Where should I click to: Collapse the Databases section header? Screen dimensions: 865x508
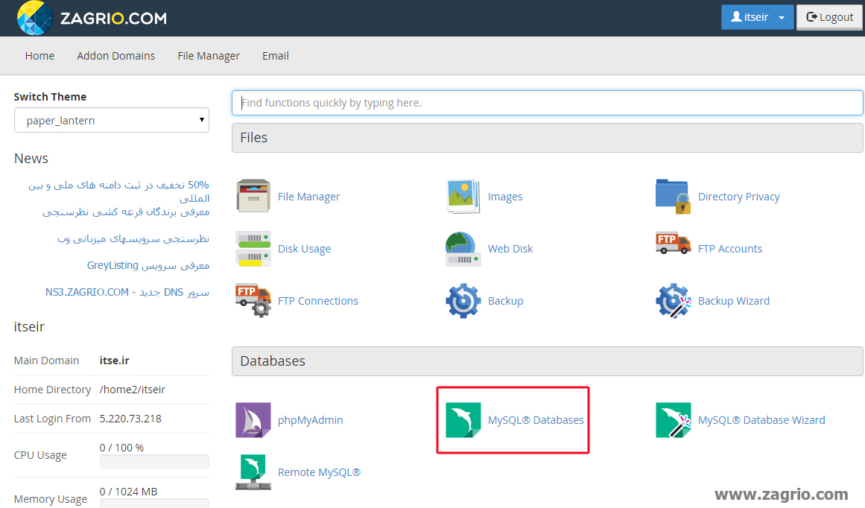click(548, 361)
